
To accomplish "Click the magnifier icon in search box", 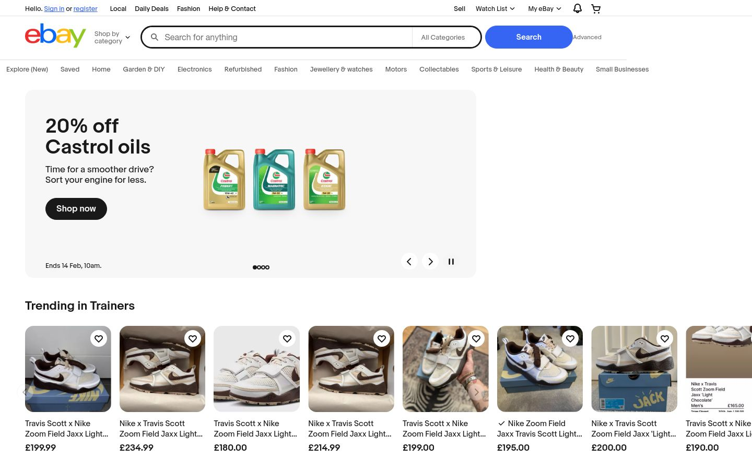I will click(x=155, y=37).
